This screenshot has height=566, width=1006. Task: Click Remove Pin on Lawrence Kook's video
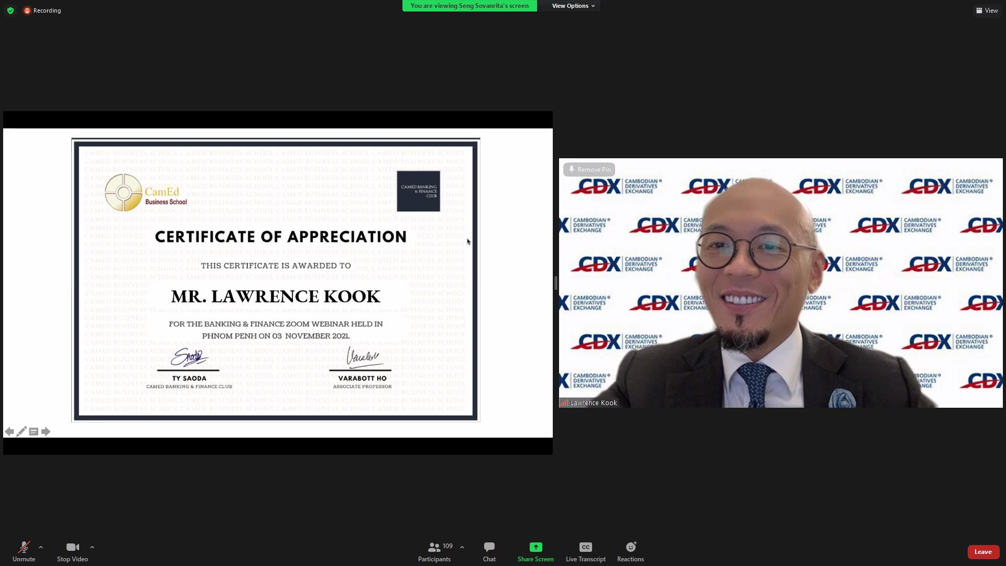589,169
